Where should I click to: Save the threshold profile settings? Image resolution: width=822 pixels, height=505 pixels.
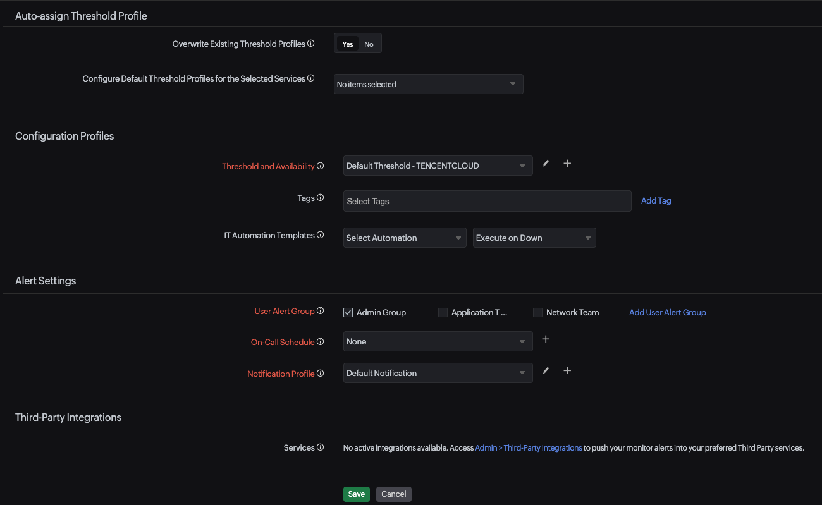tap(356, 494)
